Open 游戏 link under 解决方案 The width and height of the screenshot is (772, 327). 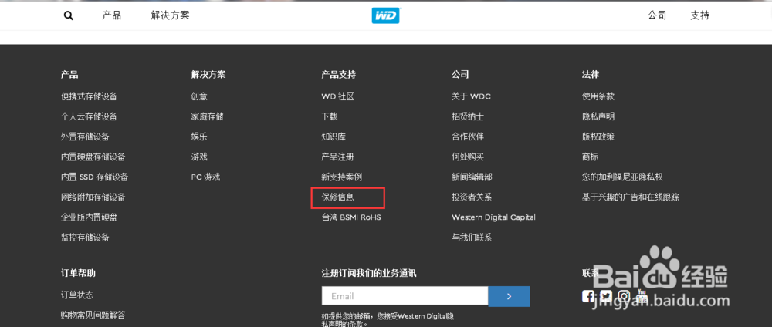[199, 157]
